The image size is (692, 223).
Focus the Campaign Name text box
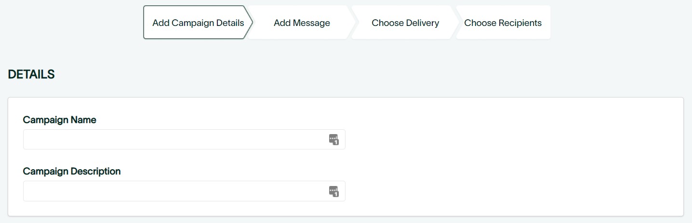pyautogui.click(x=173, y=139)
